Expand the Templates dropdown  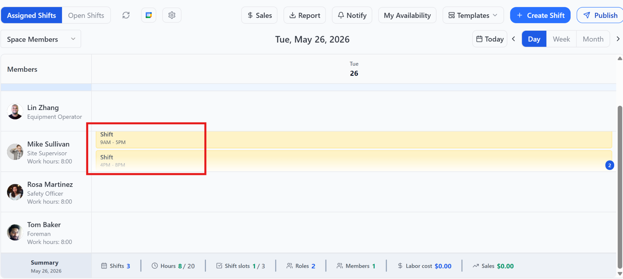(x=473, y=15)
